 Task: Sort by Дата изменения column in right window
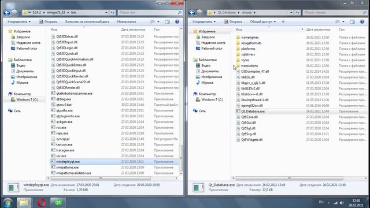(x=318, y=29)
